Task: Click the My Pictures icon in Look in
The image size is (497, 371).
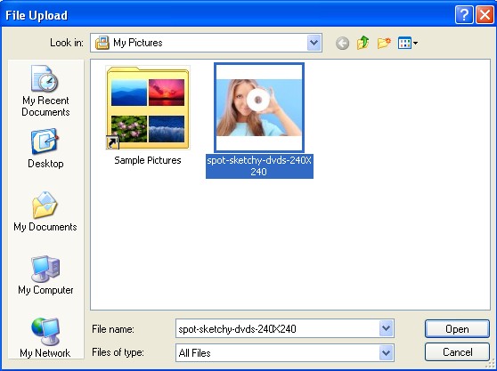Action: [x=102, y=43]
